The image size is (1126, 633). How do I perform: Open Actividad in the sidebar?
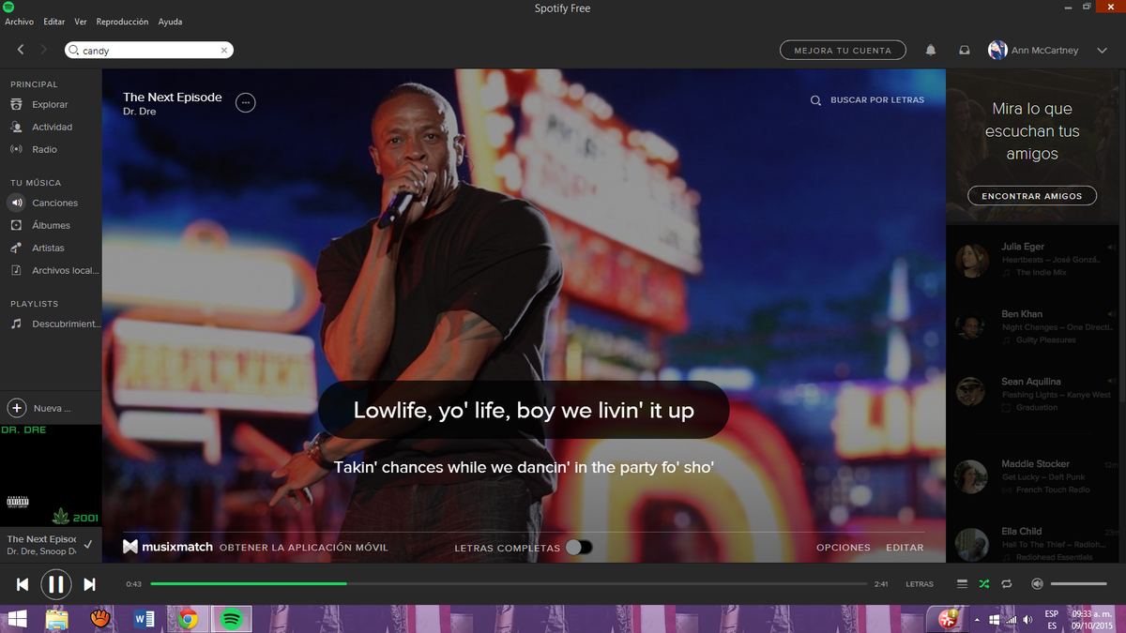[52, 128]
